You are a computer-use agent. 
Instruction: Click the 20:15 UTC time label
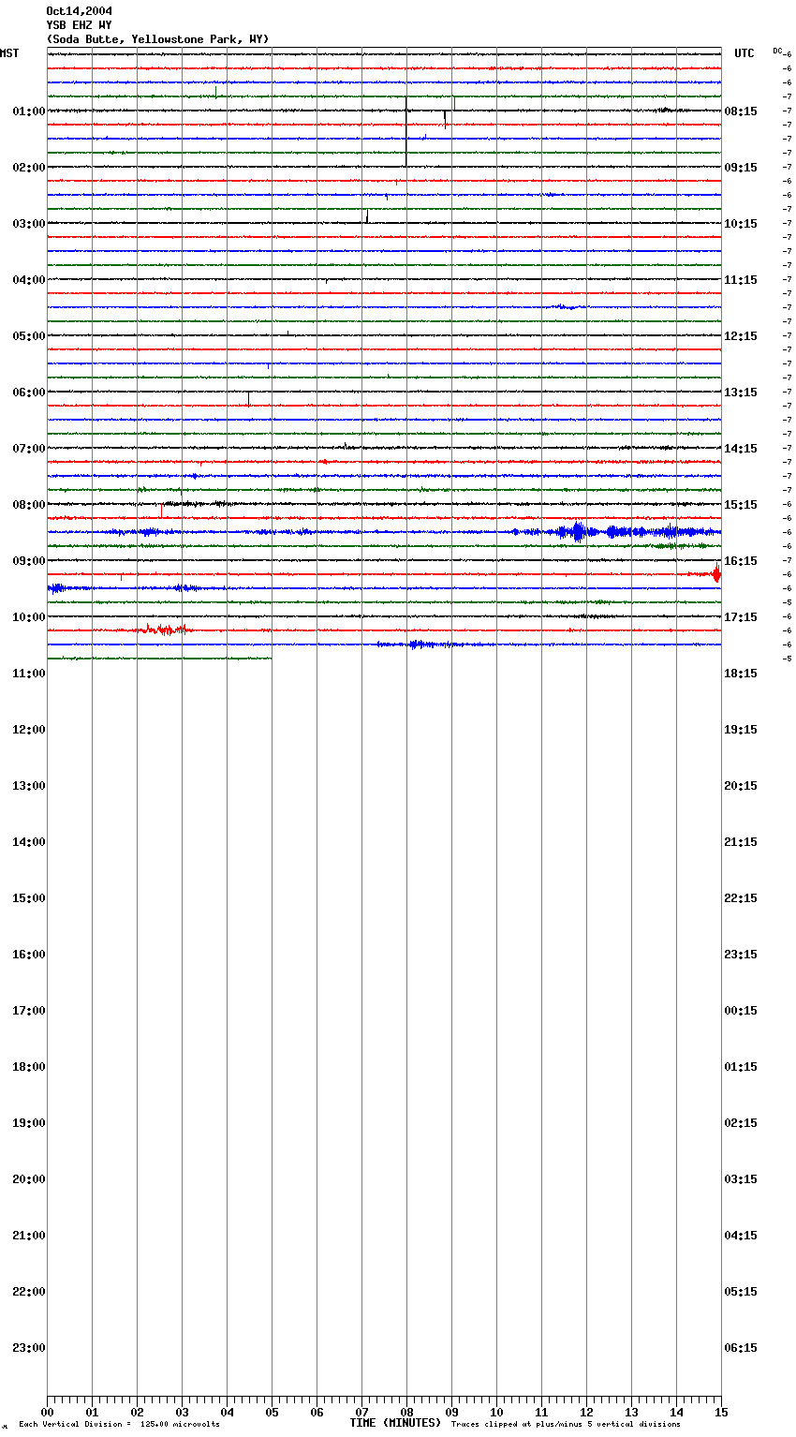[x=741, y=786]
